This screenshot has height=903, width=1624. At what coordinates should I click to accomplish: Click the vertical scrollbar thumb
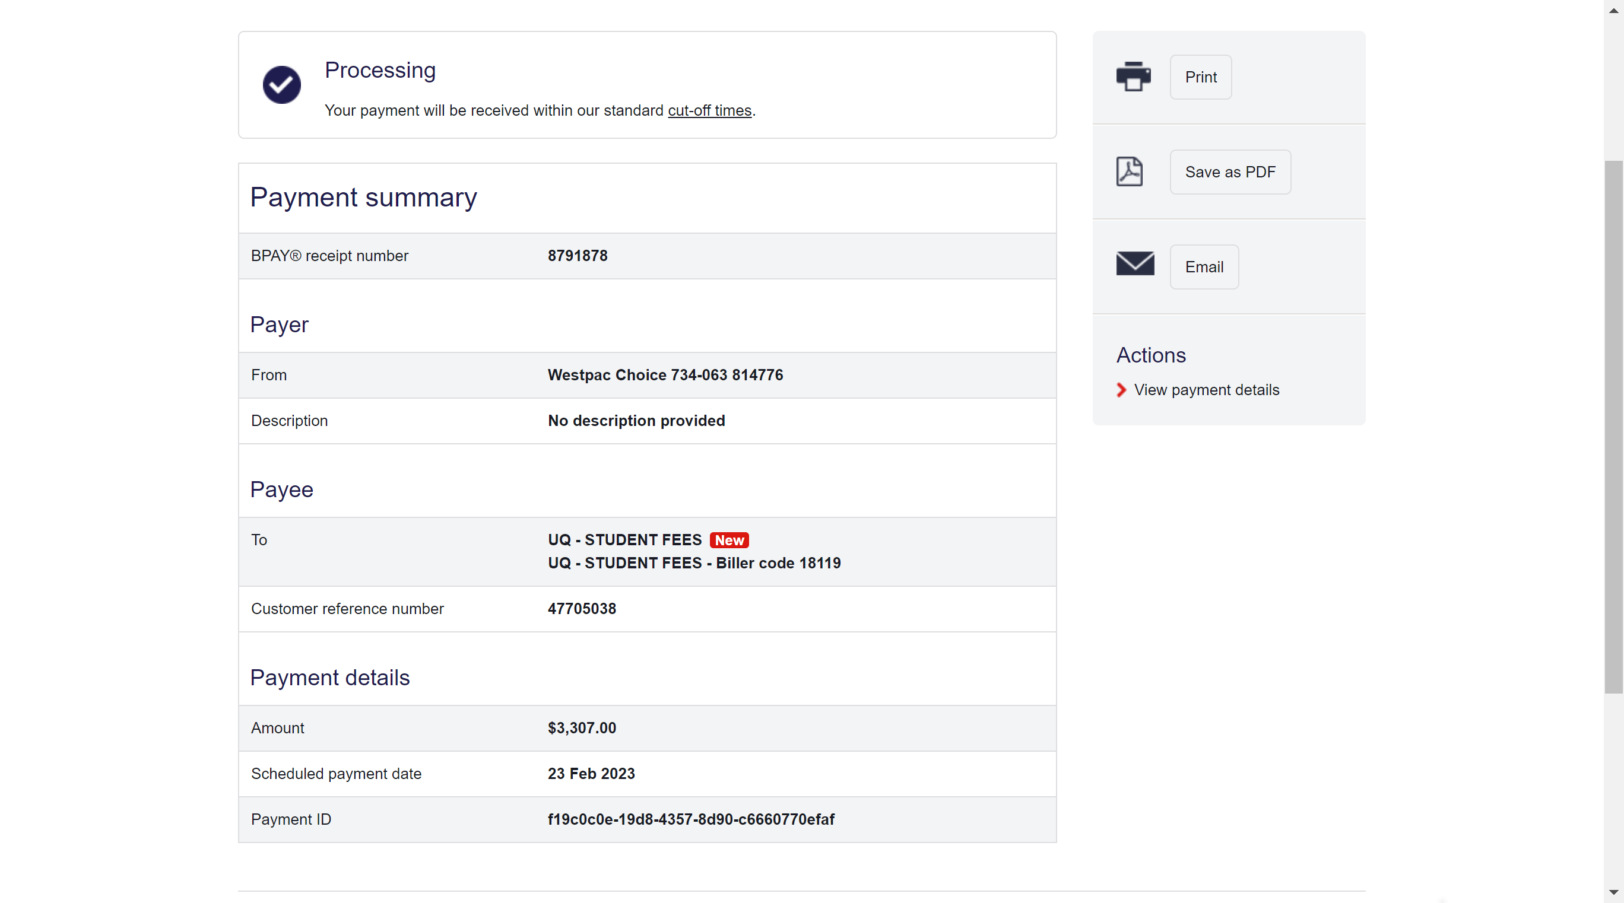point(1613,427)
